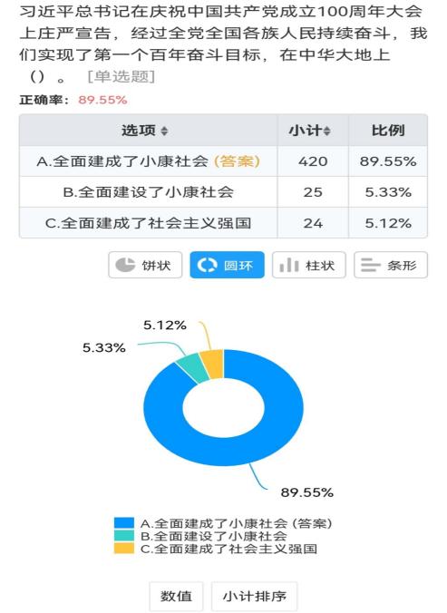
Task: Change chart to 条形 bar view
Action: point(391,265)
